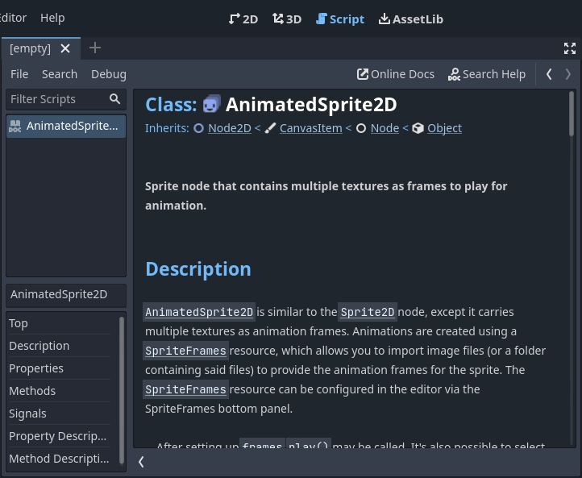This screenshot has height=478, width=582.
Task: Click the Filter Scripts input field
Action: point(56,99)
